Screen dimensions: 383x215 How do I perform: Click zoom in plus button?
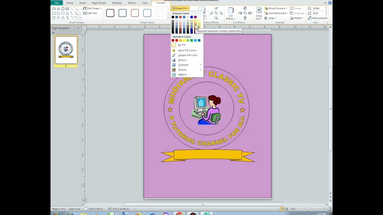(324, 209)
